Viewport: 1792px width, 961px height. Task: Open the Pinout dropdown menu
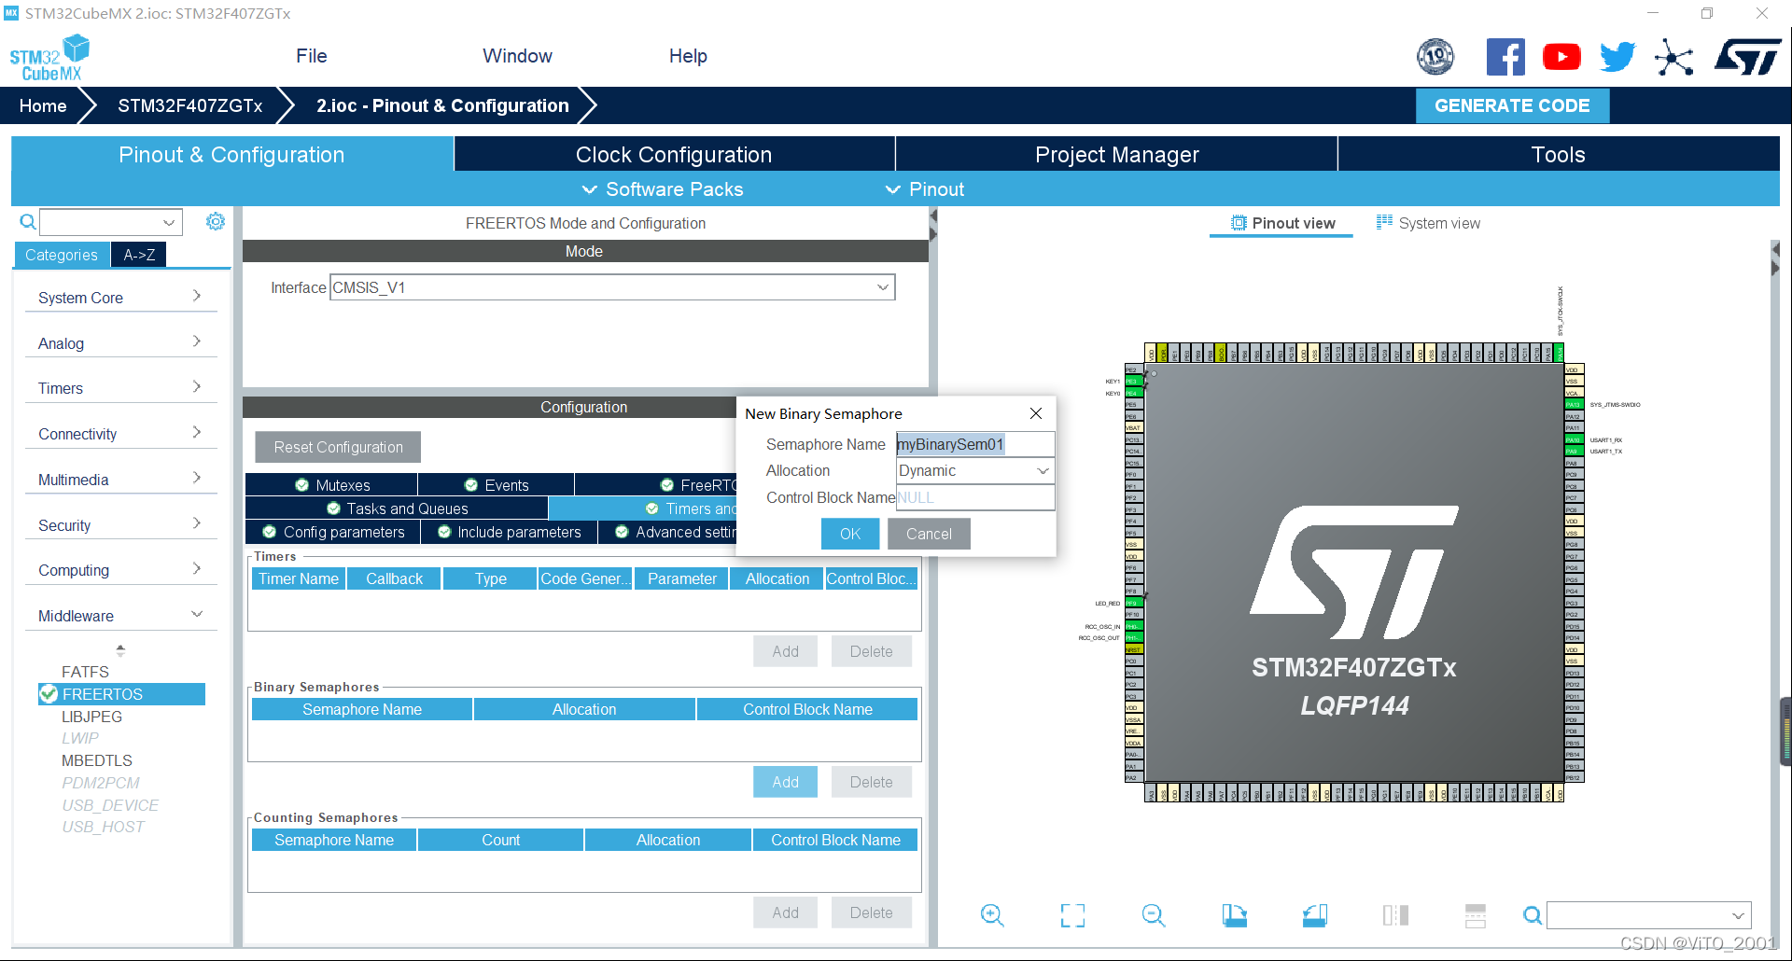click(924, 189)
